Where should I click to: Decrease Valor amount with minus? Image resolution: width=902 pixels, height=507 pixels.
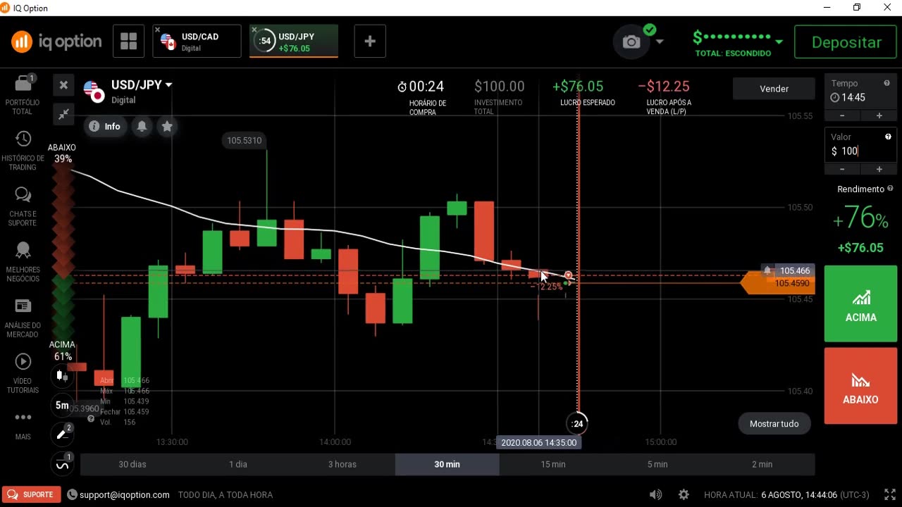point(842,169)
